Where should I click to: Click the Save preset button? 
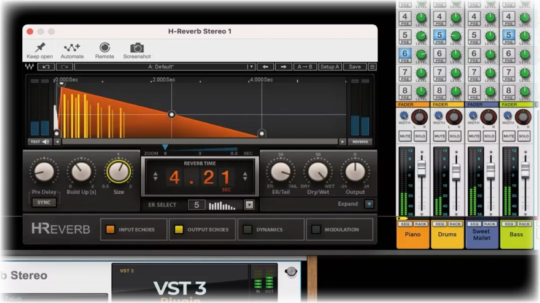coord(355,67)
